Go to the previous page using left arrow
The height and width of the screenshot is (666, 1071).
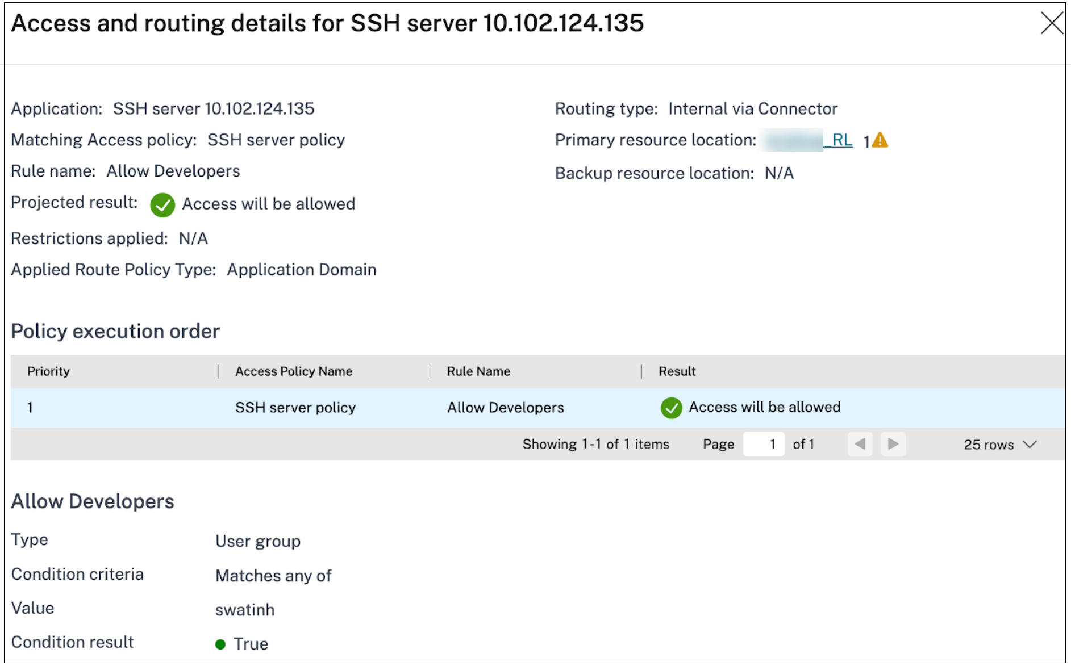tap(860, 444)
